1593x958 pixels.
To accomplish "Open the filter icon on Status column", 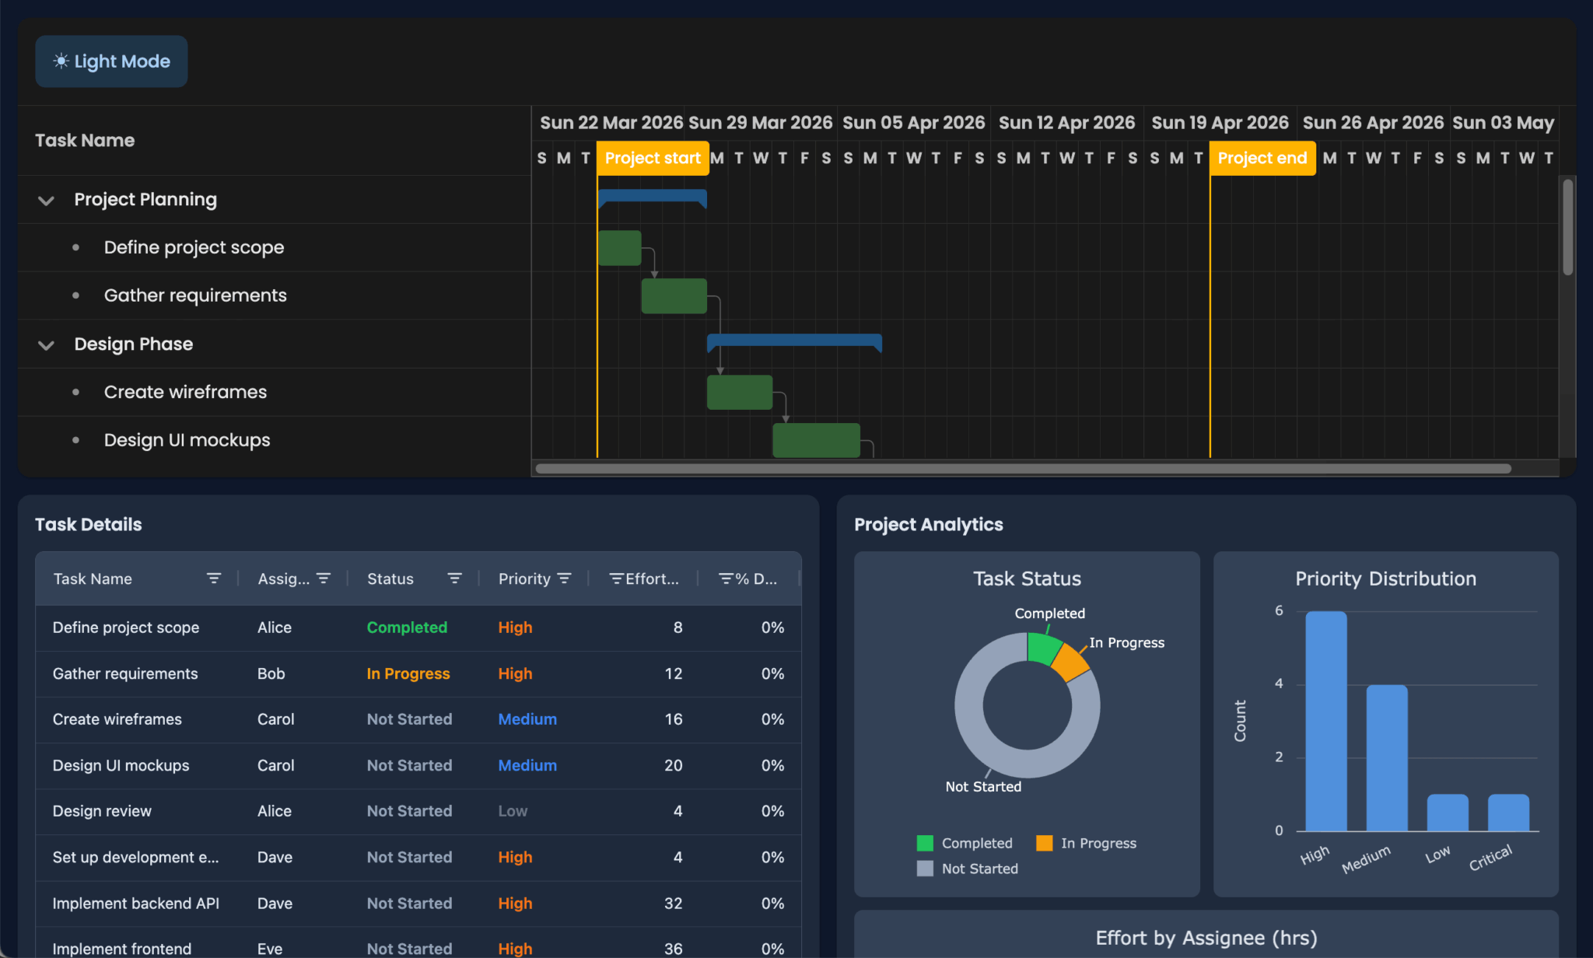I will click(x=455, y=578).
